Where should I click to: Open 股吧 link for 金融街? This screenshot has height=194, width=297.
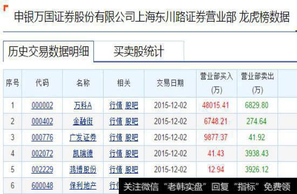(x=131, y=121)
